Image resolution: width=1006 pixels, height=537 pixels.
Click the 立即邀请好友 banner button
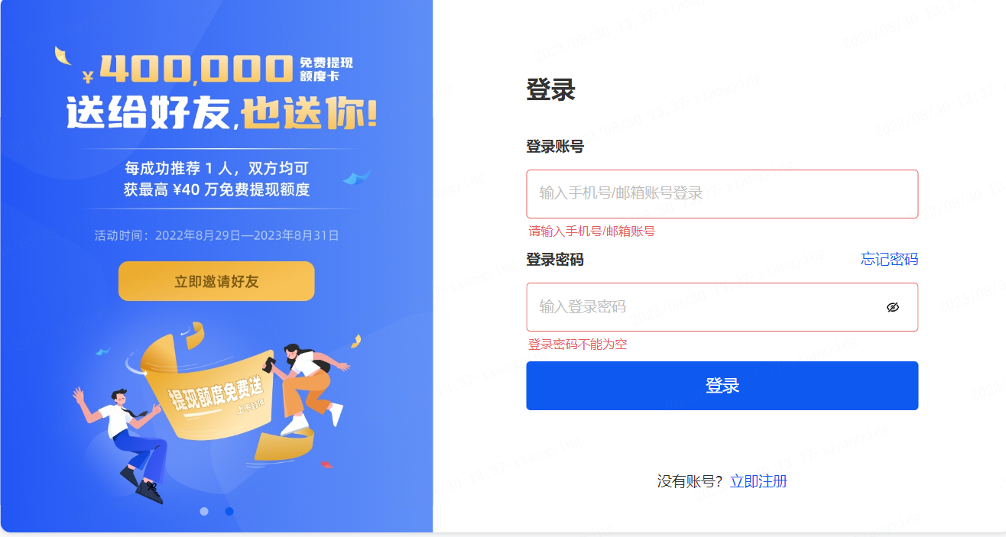[x=216, y=281]
